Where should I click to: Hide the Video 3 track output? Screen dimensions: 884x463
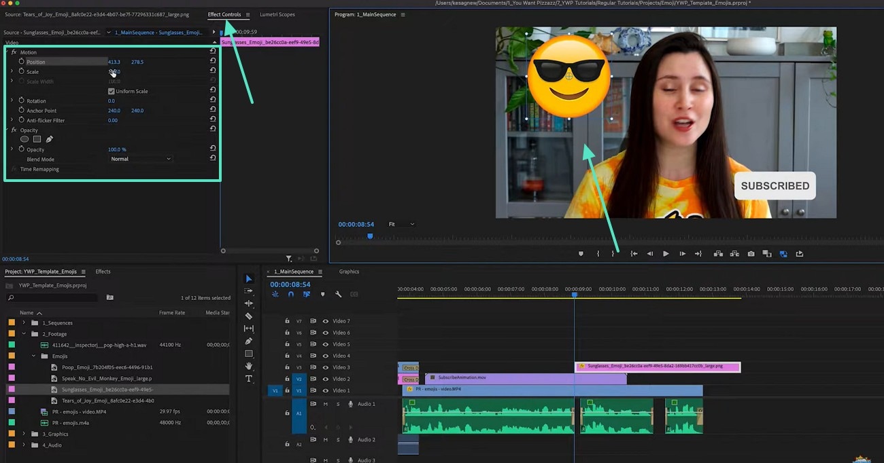coord(326,367)
